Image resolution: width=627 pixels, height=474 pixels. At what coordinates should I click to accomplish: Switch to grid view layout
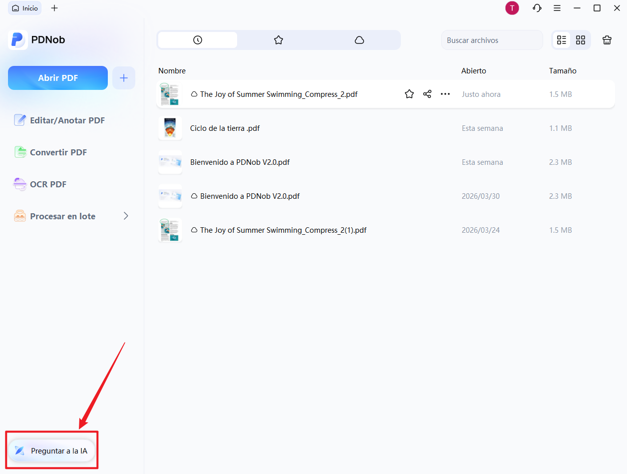point(581,40)
